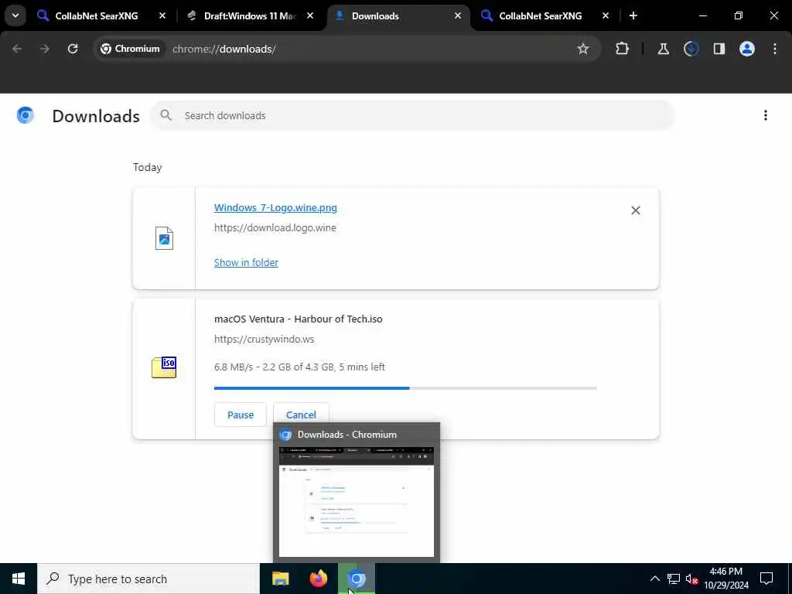This screenshot has width=792, height=594.
Task: Click the https://download.logo.wine source text
Action: 275,228
